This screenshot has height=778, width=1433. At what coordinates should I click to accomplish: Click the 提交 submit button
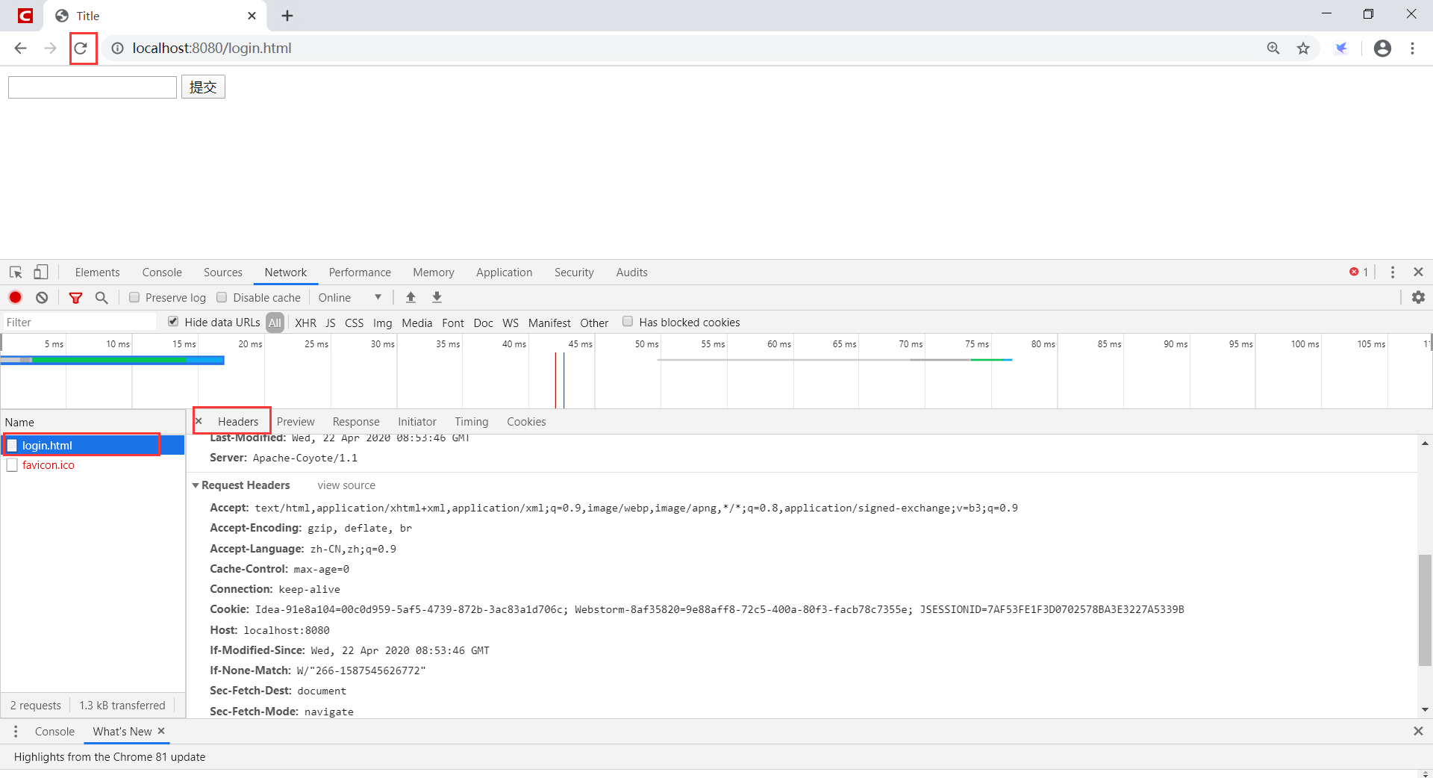coord(203,87)
